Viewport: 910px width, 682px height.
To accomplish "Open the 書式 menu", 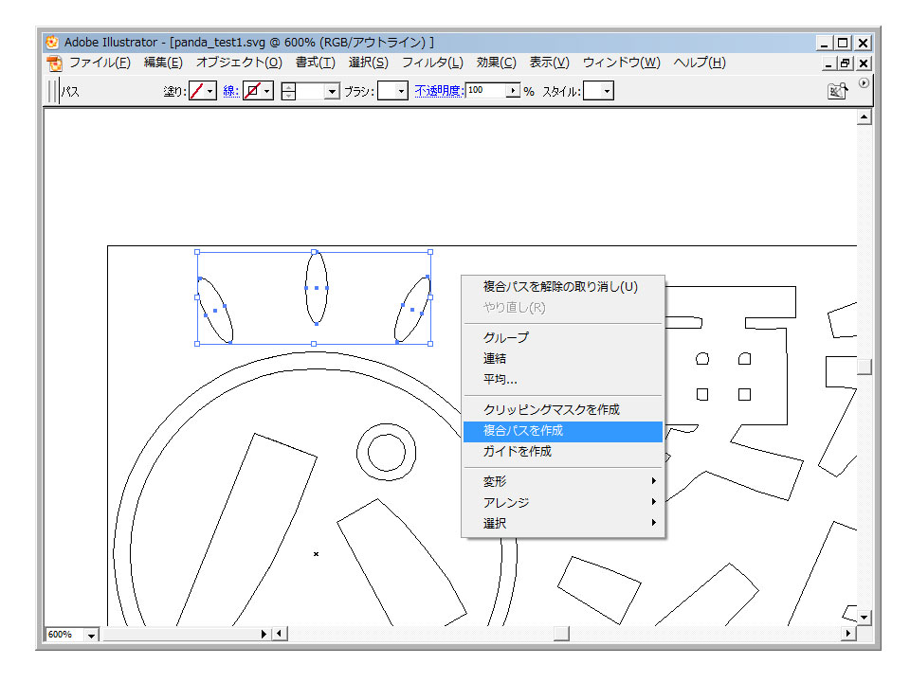I will (315, 63).
